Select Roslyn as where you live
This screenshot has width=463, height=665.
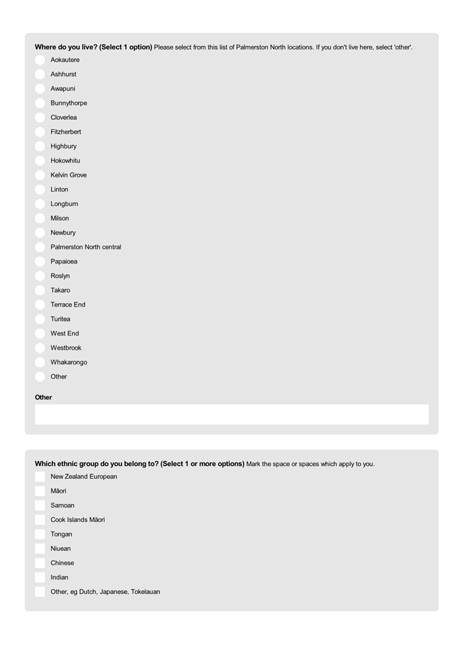40,276
